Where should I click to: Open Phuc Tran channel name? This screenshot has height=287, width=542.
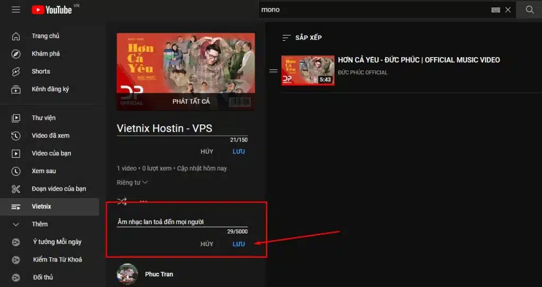pyautogui.click(x=159, y=274)
